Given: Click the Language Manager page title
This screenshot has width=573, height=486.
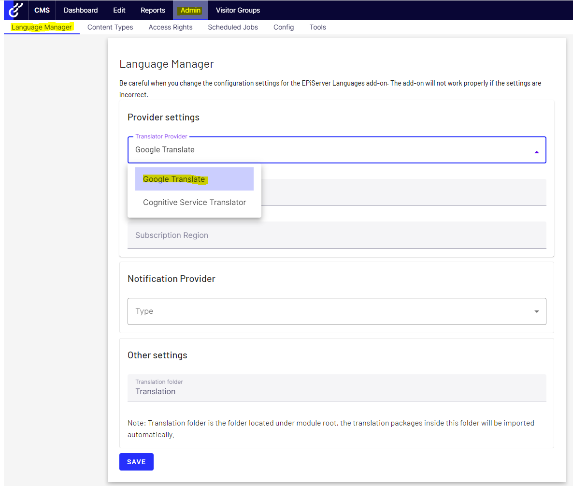Looking at the screenshot, I should click(x=167, y=64).
